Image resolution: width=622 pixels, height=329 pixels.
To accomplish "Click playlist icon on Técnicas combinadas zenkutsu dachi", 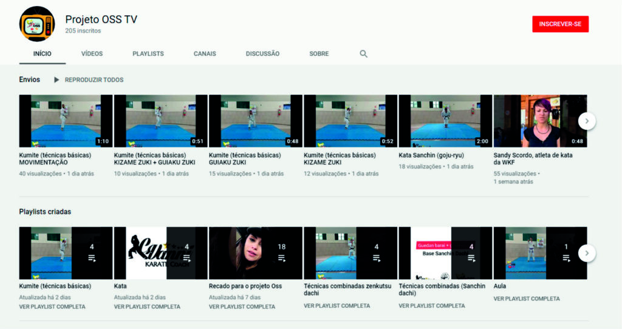I will click(376, 258).
